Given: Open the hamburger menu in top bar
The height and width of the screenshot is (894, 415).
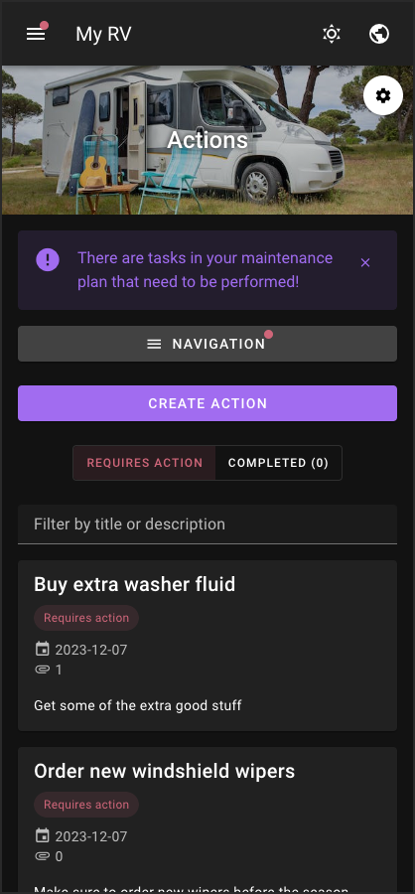Looking at the screenshot, I should pyautogui.click(x=36, y=34).
